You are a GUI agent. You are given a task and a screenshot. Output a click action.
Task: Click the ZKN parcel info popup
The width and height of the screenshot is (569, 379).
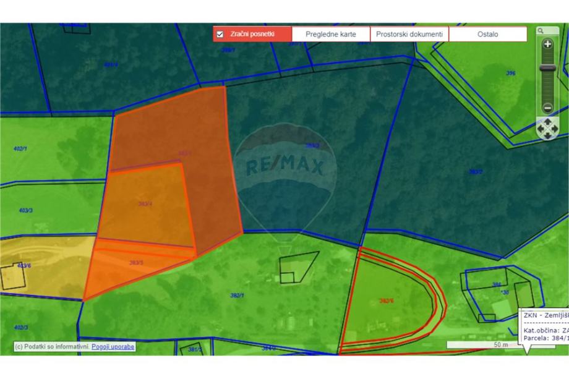(x=544, y=327)
